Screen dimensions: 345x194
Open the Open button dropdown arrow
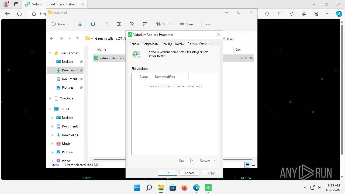click(192, 161)
